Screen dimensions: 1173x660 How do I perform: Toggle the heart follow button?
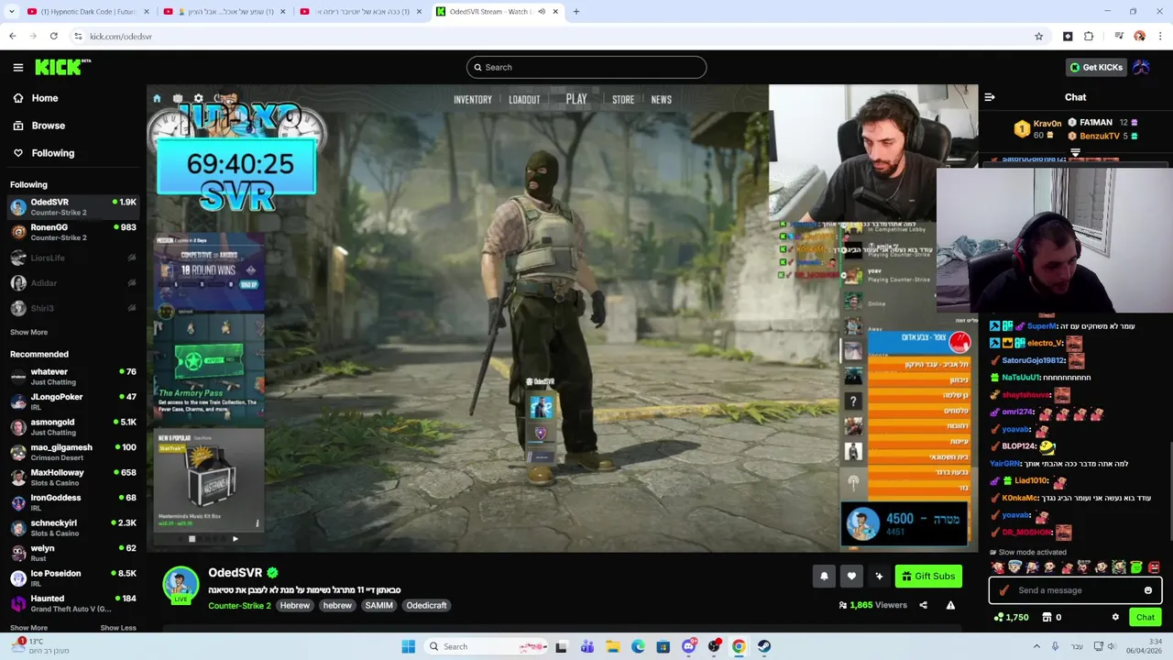pyautogui.click(x=851, y=576)
